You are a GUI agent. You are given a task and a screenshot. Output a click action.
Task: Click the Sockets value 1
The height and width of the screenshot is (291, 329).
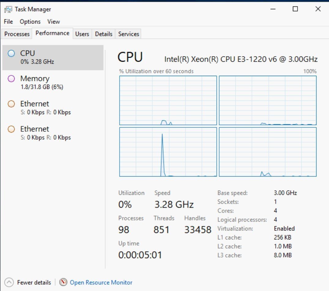275,202
